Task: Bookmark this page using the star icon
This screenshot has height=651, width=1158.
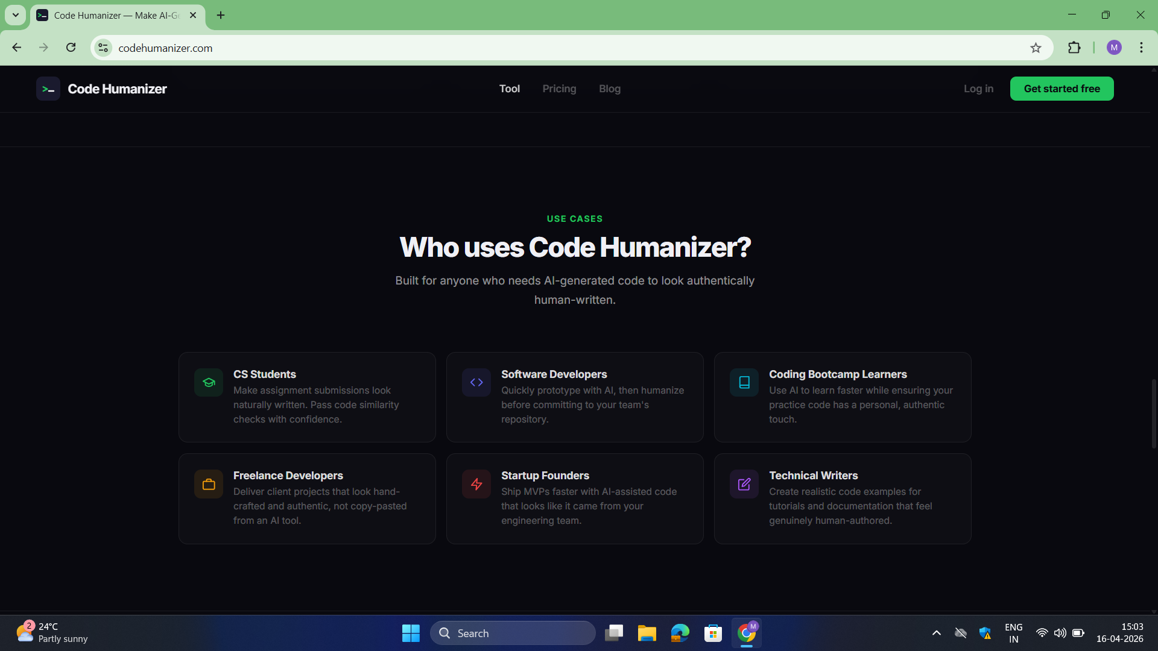Action: (x=1036, y=48)
